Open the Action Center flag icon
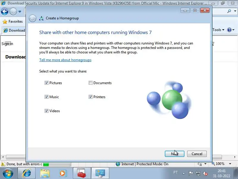Screen dimensions: 238x179 (191, 173)
